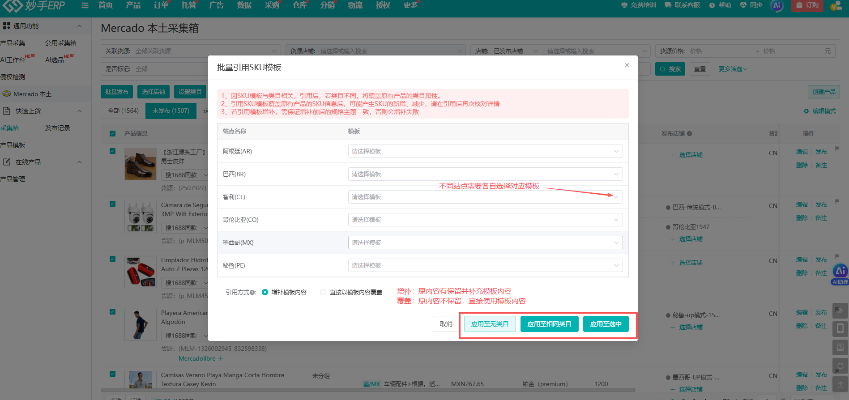Open the 墨西哥(MX) template dropdown
849x400 pixels.
click(485, 243)
